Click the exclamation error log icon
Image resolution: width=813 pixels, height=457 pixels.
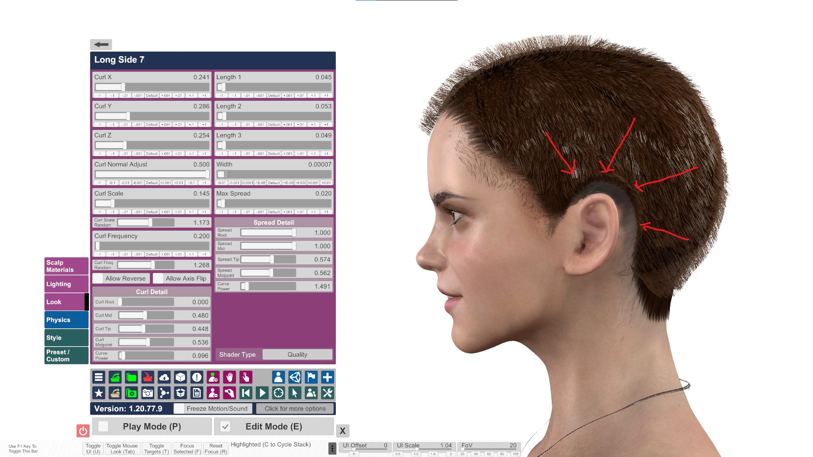point(196,377)
